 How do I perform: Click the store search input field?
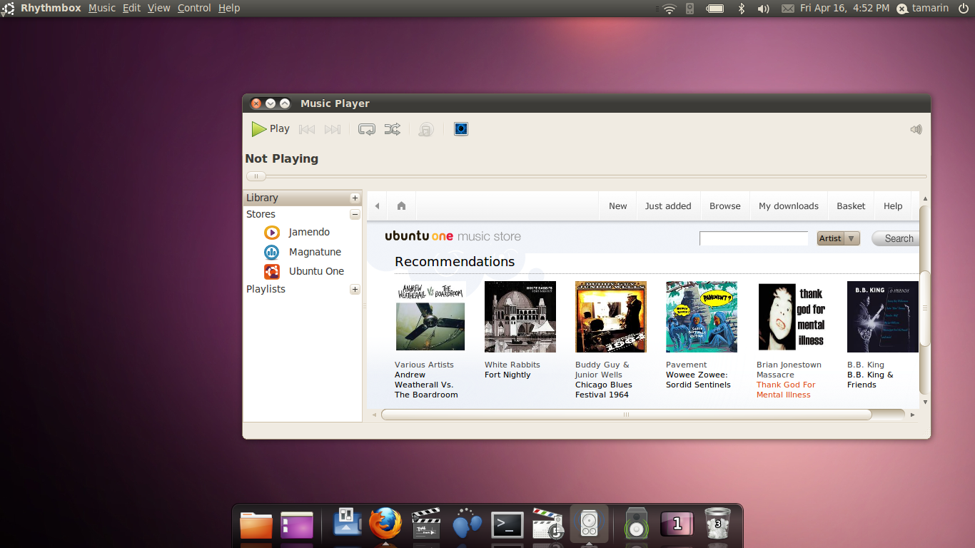click(754, 238)
